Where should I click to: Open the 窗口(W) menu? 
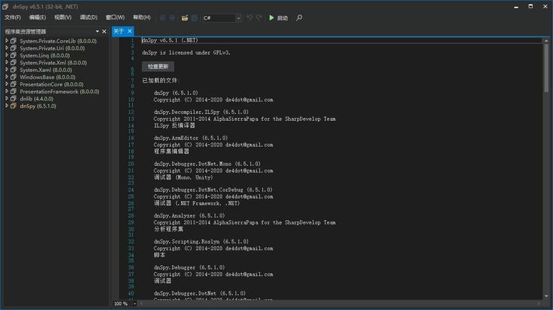(115, 17)
